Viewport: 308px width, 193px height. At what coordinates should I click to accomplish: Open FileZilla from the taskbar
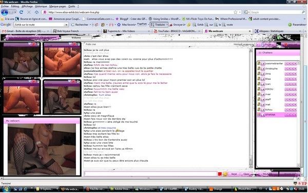[x=97, y=189]
